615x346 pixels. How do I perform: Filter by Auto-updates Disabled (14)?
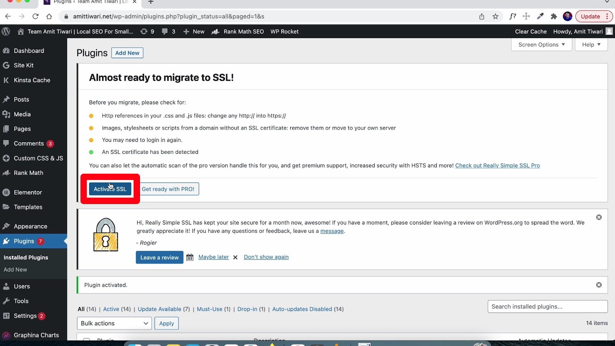[x=308, y=309]
